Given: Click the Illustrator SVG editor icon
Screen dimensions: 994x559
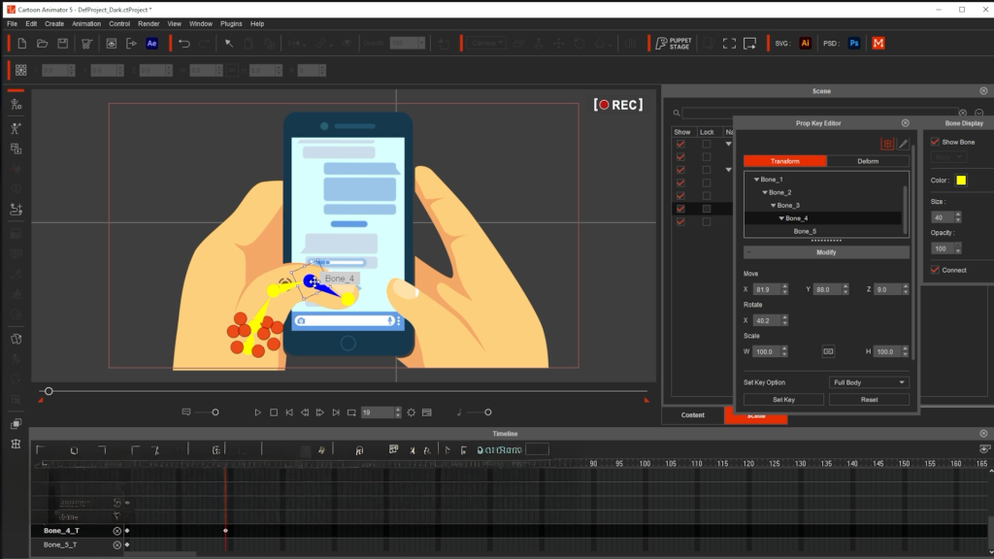Looking at the screenshot, I should tap(805, 44).
